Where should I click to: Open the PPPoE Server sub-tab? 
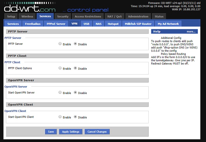tap(56, 24)
